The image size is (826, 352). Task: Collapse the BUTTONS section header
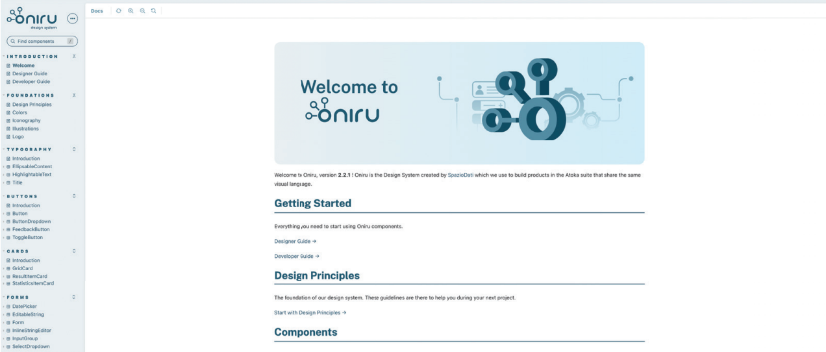coord(21,196)
